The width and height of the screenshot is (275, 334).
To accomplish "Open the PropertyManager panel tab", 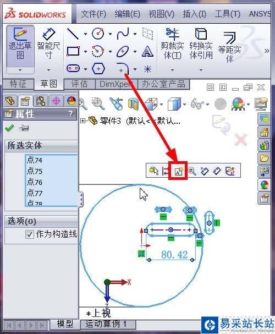I will coord(25,101).
